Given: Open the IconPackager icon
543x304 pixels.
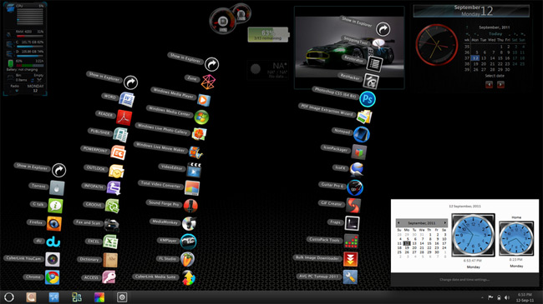Looking at the screenshot, I should coord(359,152).
